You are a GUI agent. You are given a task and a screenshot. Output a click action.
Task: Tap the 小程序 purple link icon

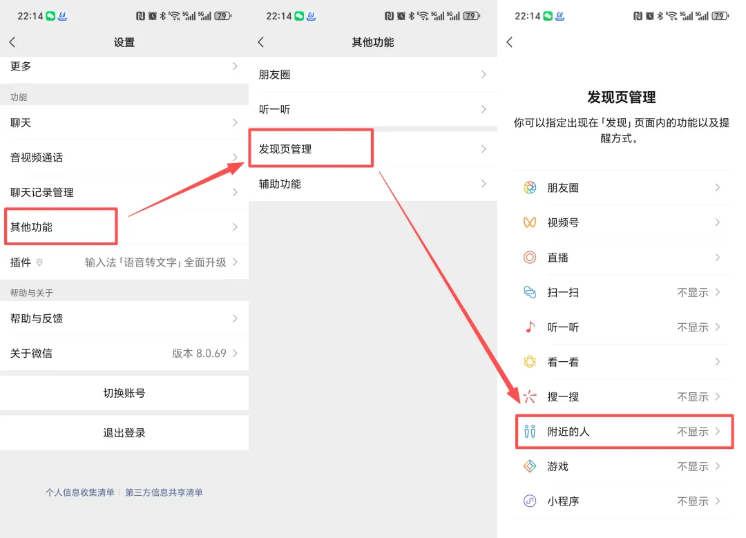530,501
